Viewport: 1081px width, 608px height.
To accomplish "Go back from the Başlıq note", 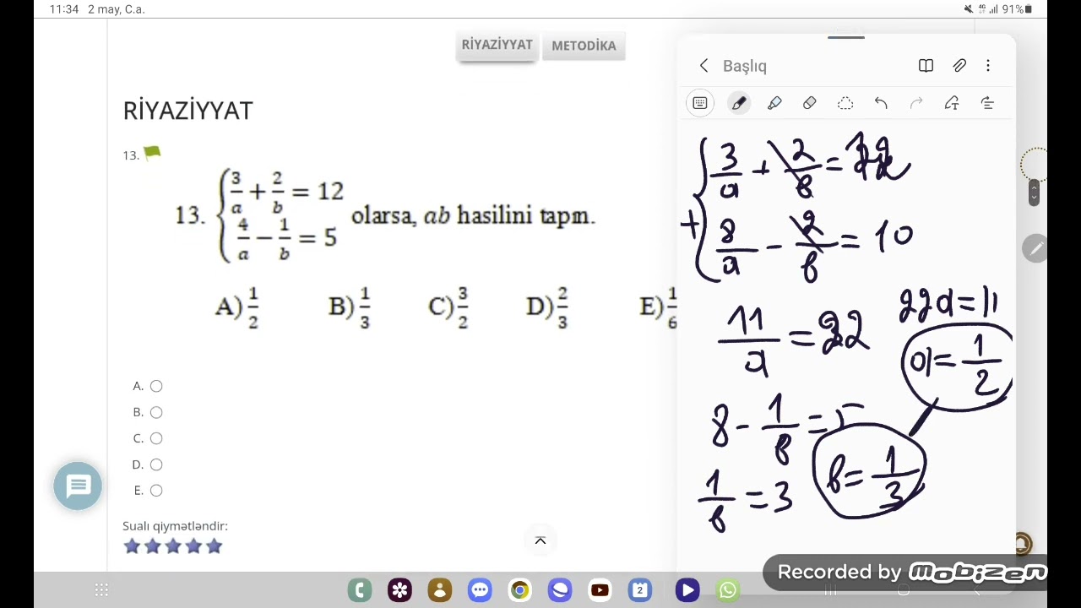I will tap(704, 66).
